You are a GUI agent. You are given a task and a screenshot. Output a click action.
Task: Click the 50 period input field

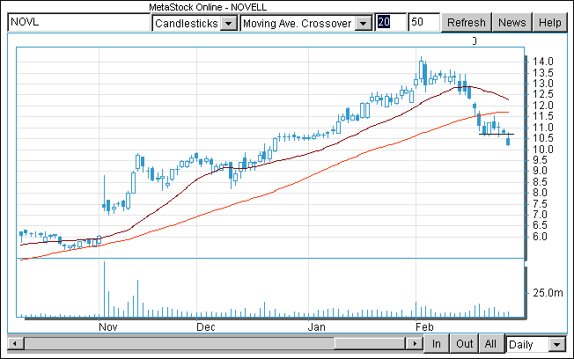(424, 22)
